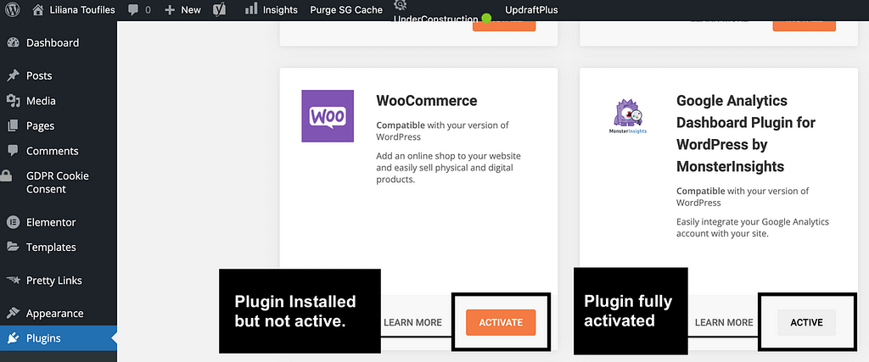
Task: Click the New label in the admin bar
Action: pos(191,10)
